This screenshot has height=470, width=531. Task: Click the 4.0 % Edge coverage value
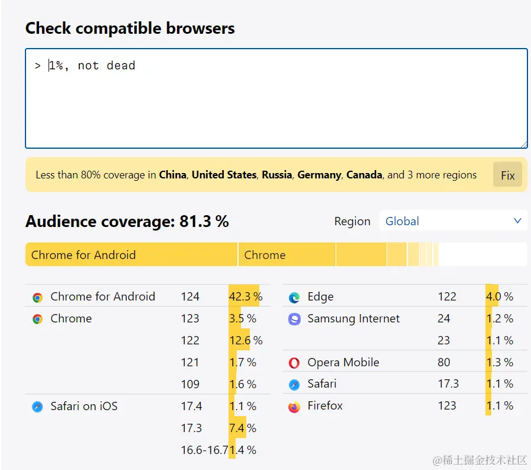pos(500,297)
